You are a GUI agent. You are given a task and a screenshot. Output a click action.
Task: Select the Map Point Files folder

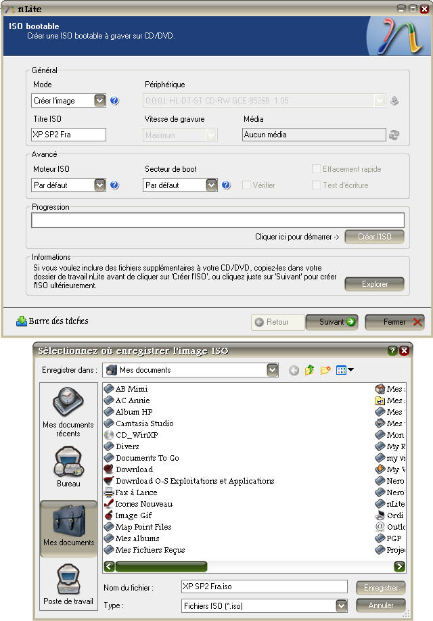[x=138, y=527]
